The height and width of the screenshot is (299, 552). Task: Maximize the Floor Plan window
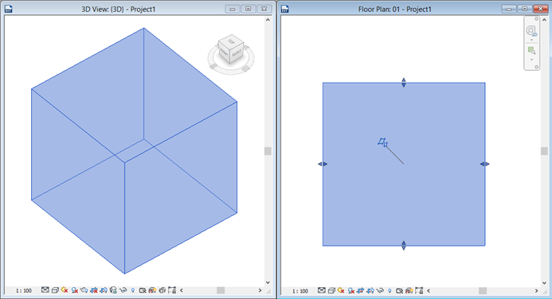[525, 9]
